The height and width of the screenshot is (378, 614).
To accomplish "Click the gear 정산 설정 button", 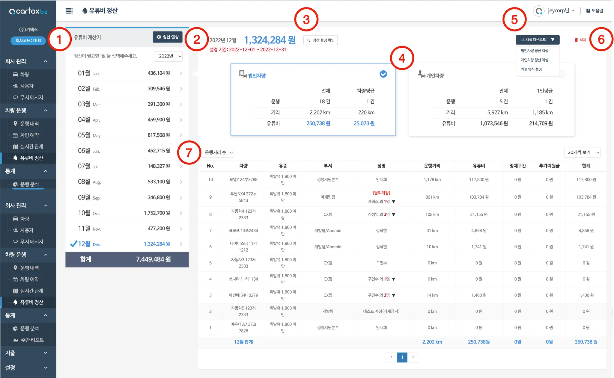I will [168, 37].
